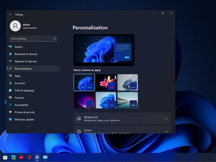
Task: Go back using the Settings back arrow
Action: (x=10, y=15)
